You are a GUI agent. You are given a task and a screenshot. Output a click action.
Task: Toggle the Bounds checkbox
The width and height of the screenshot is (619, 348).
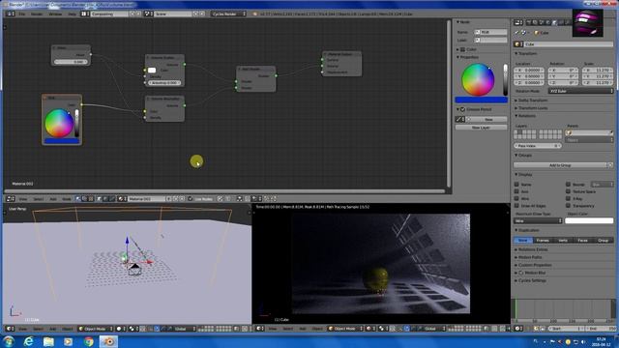click(568, 185)
